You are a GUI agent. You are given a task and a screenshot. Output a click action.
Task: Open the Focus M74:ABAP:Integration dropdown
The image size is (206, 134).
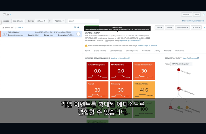click(181, 64)
